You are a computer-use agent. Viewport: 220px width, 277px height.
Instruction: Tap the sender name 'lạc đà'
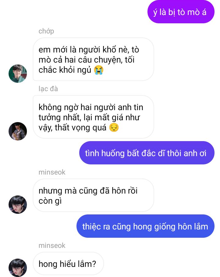(48, 89)
